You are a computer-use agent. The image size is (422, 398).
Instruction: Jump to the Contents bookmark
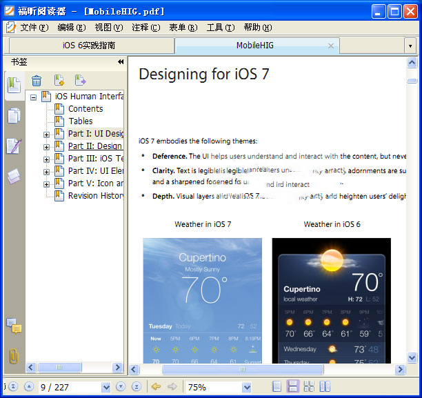pos(86,109)
